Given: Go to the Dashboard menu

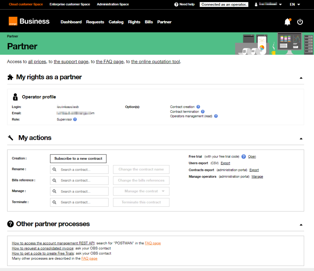Looking at the screenshot, I should coord(71,22).
